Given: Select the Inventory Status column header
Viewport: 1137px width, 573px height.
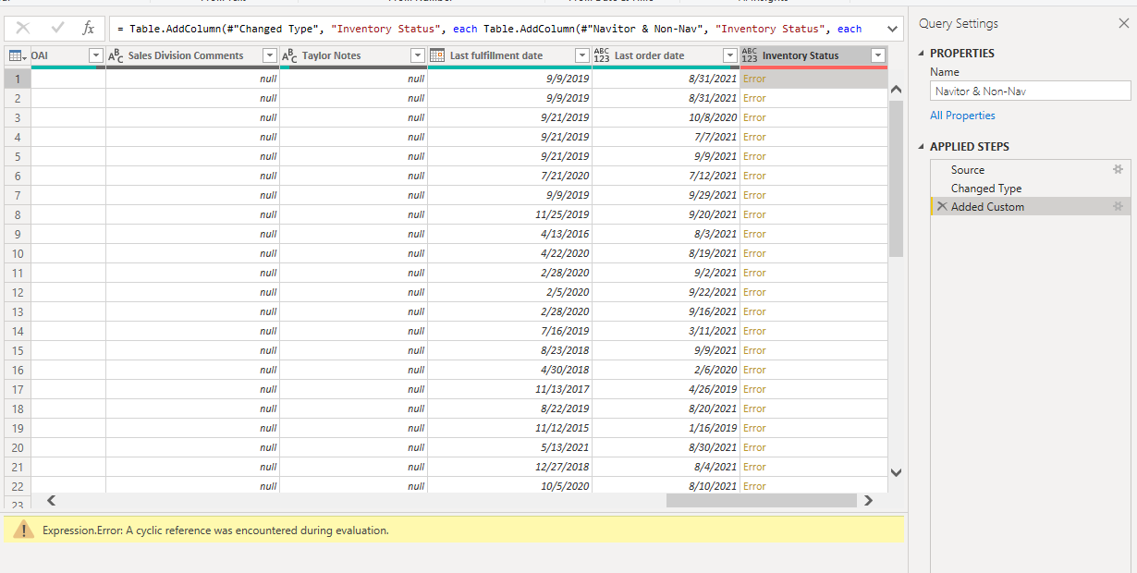Looking at the screenshot, I should (813, 56).
